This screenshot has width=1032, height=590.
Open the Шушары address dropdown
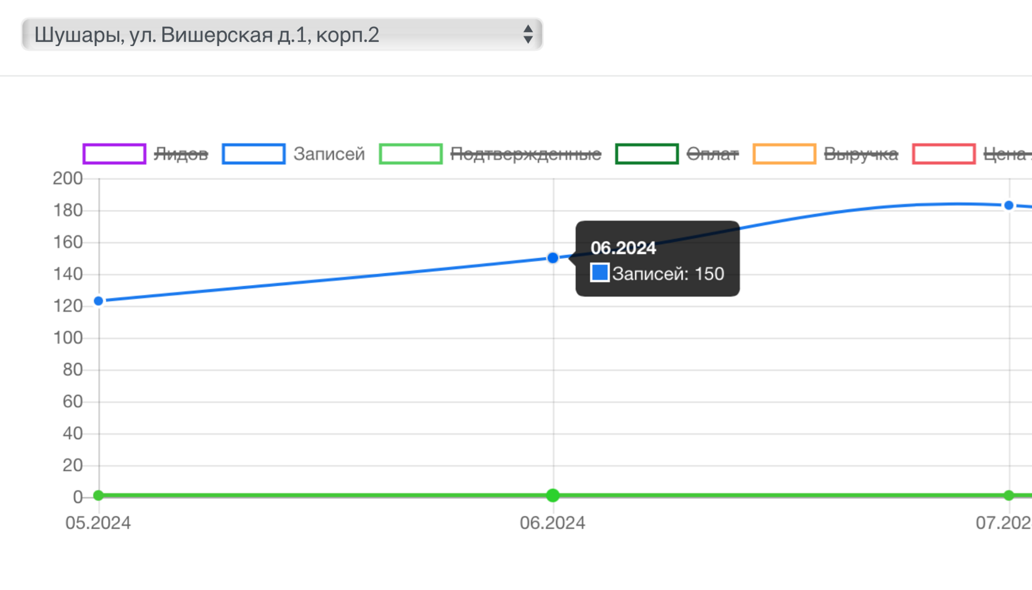282,35
